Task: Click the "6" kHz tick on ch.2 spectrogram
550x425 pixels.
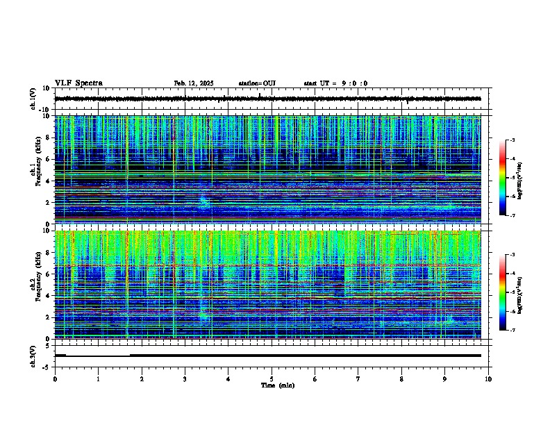Action: point(48,274)
